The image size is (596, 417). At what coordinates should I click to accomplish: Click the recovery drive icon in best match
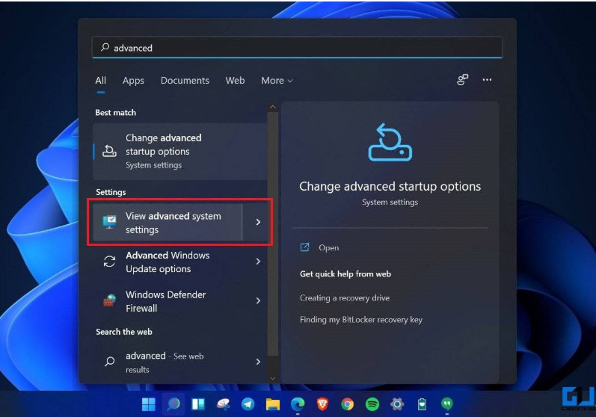109,151
